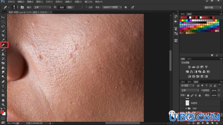
Task: Add a Color Balance adjustment
Action: pos(191,72)
